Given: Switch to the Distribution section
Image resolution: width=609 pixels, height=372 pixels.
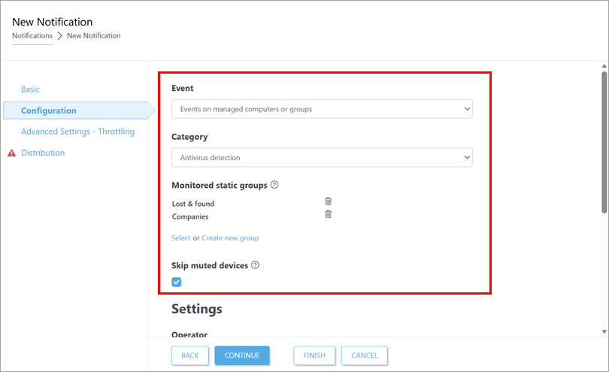Looking at the screenshot, I should click(43, 153).
